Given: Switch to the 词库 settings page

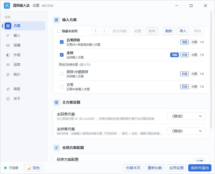Looking at the screenshot, I should [24, 65].
